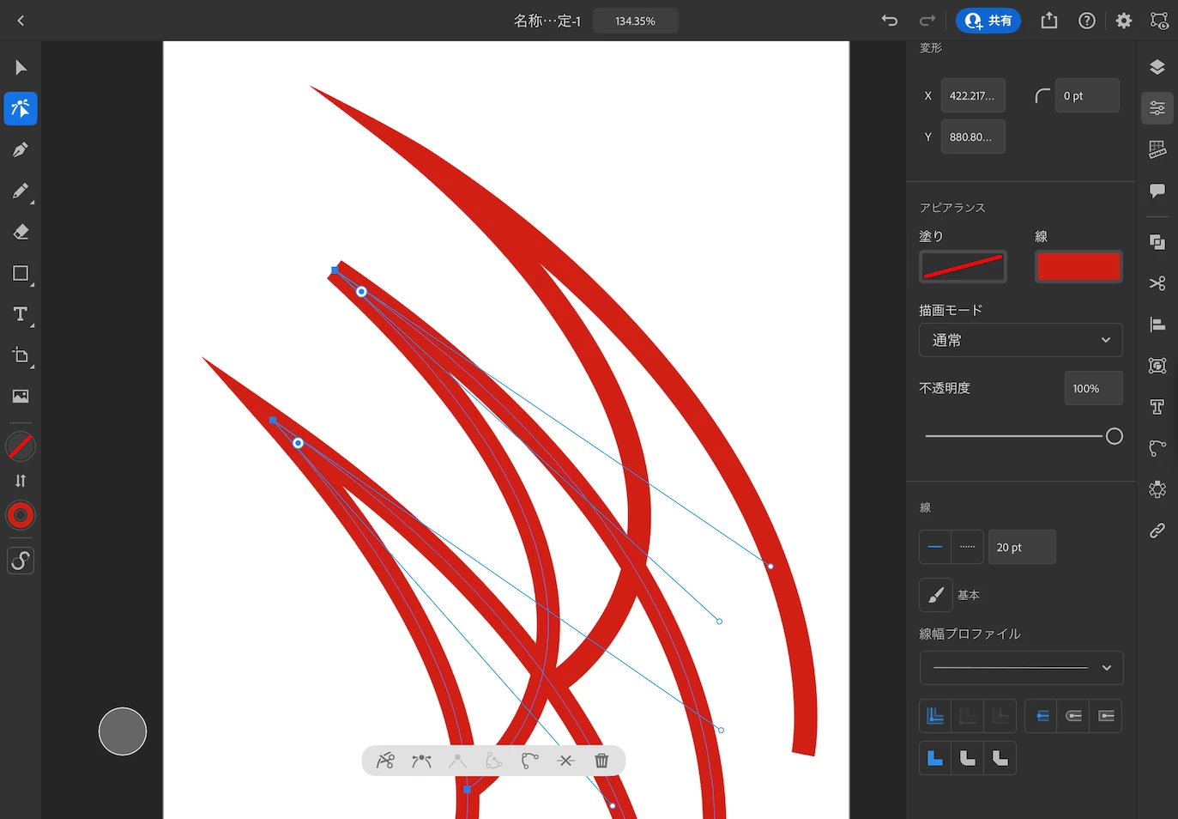Select the Artboard tool
Viewport: 1178px width, 819px height.
tap(21, 355)
